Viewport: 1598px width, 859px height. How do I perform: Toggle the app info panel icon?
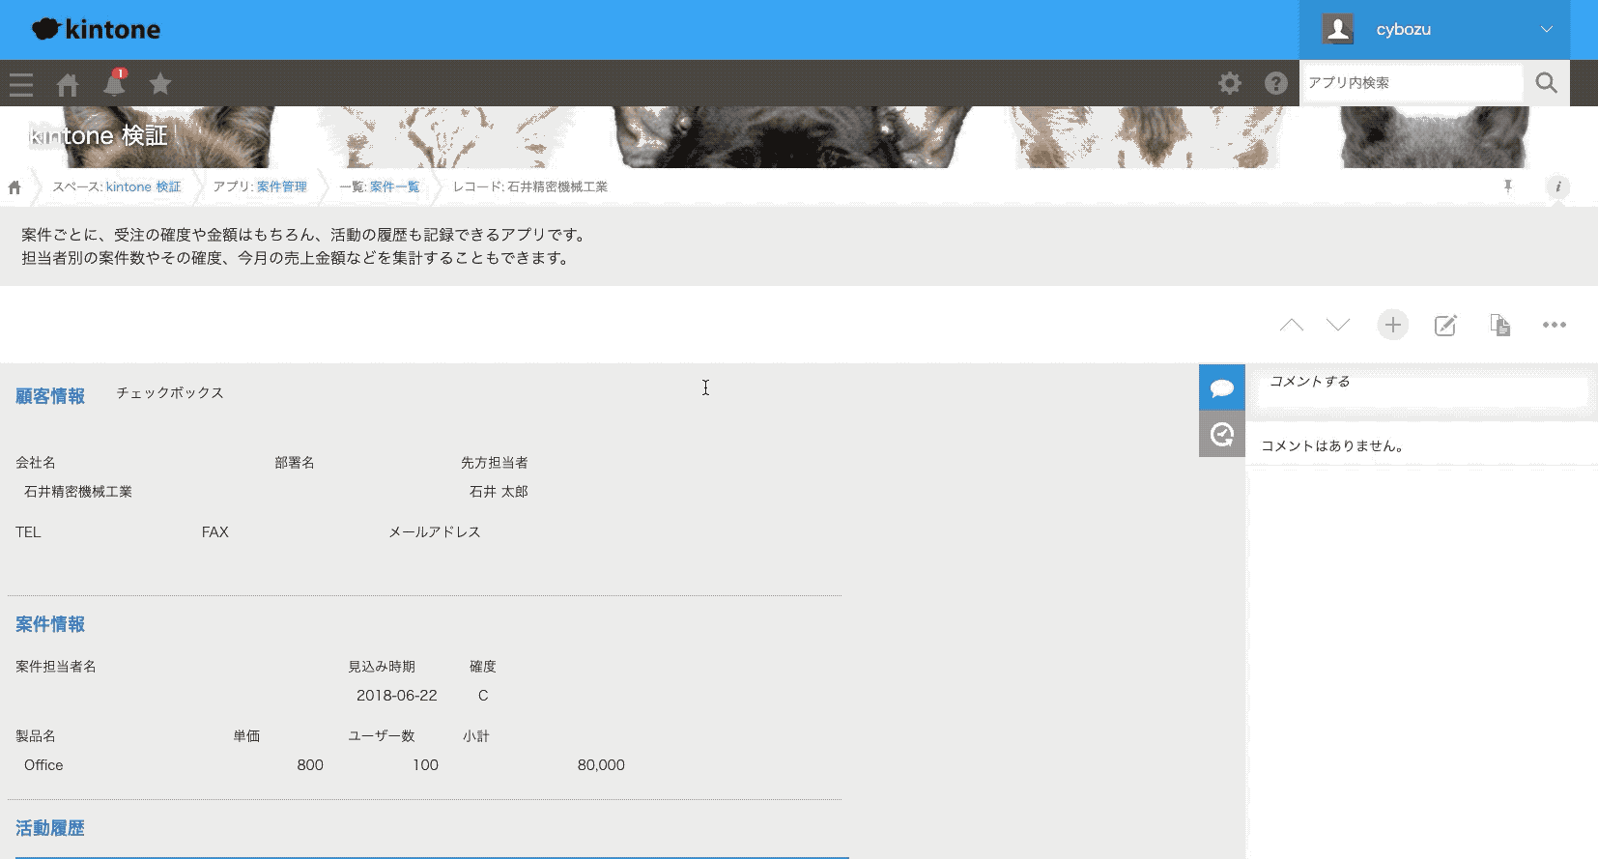[x=1557, y=186]
